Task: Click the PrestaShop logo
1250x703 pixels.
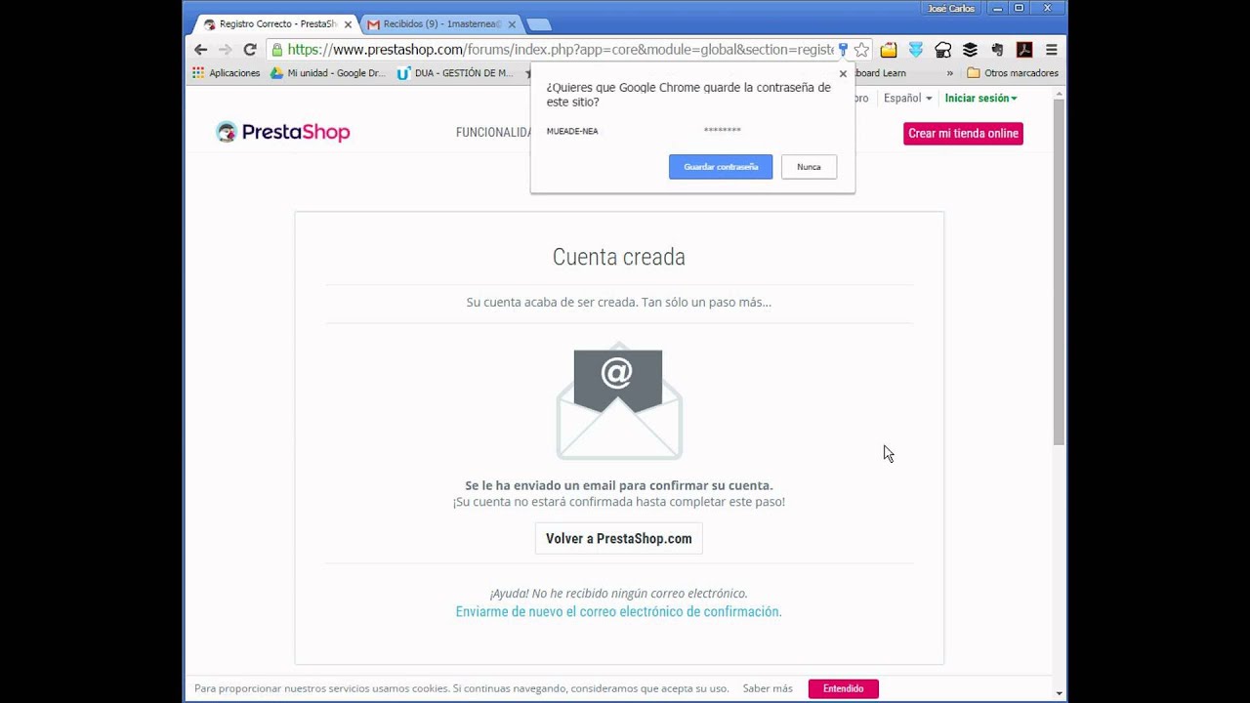Action: coord(282,132)
